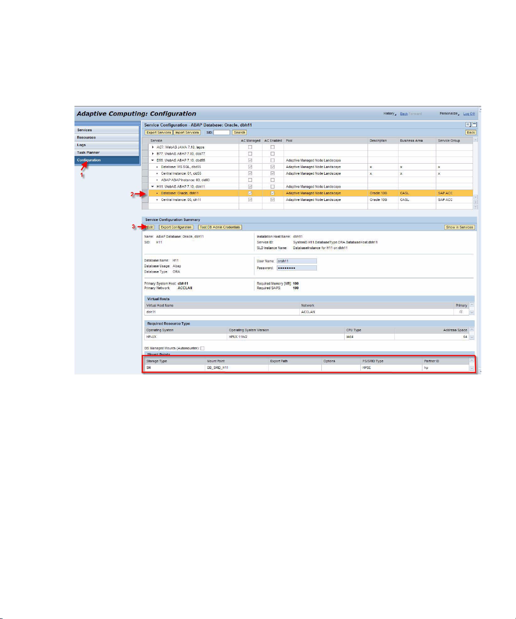Screen dimensions: 516x619
Task: Click Test DB Admin Credentials button
Action: pos(220,227)
